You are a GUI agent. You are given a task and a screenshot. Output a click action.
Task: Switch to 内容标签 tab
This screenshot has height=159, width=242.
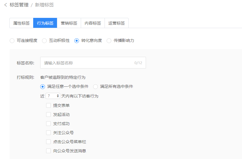[93, 23]
